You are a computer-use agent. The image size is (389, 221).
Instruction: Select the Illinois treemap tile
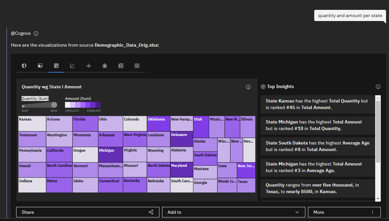248,127
